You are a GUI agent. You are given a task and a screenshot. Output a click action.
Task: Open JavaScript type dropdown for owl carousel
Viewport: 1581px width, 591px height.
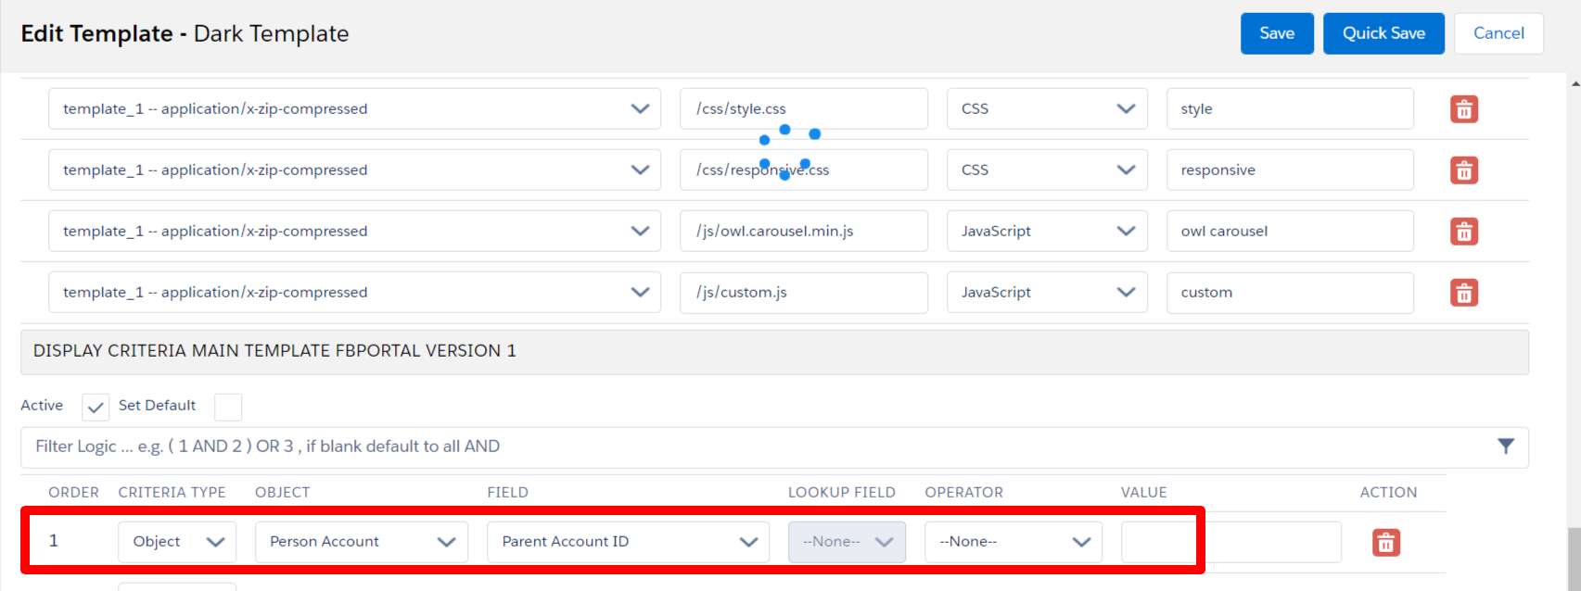[x=1046, y=232]
